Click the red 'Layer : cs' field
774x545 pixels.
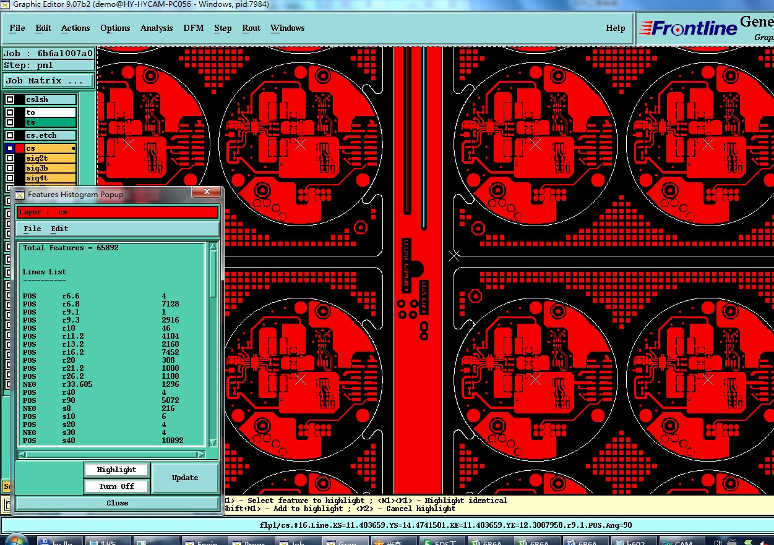(118, 212)
